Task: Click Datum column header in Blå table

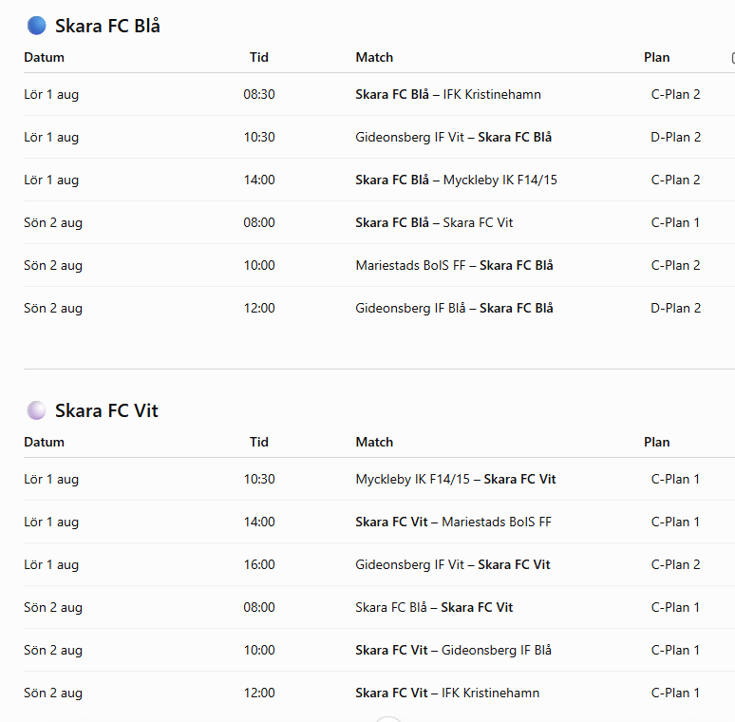Action: (44, 57)
